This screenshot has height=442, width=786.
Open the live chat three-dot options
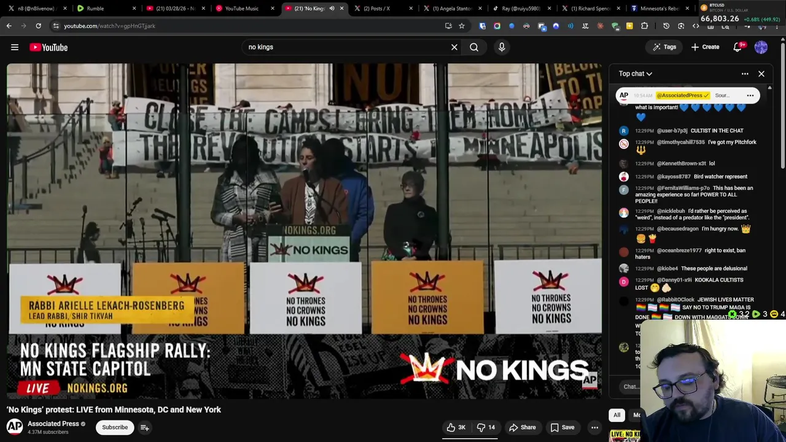click(x=745, y=74)
